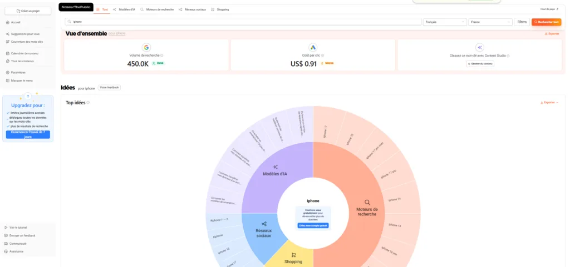Image resolution: width=570 pixels, height=267 pixels.
Task: Switch to the Shopping tab
Action: point(220,9)
